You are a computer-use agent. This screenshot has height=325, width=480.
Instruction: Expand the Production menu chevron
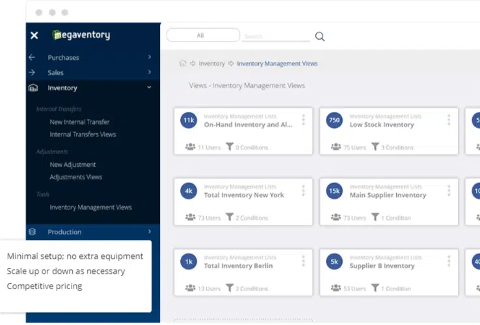click(150, 231)
